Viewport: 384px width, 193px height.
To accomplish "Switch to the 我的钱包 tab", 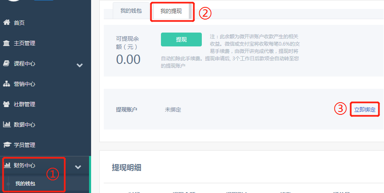I will (131, 11).
